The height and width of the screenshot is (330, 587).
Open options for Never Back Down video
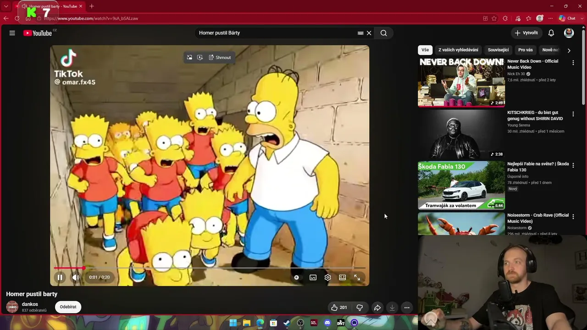pos(573,63)
